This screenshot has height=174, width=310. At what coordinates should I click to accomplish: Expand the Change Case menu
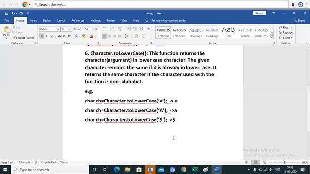(x=87, y=29)
